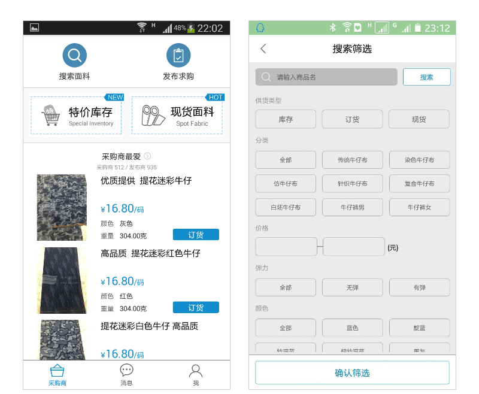The height and width of the screenshot is (394, 479).
Task: Tap the 搜索面料 magnifier icon
Action: coord(74,55)
